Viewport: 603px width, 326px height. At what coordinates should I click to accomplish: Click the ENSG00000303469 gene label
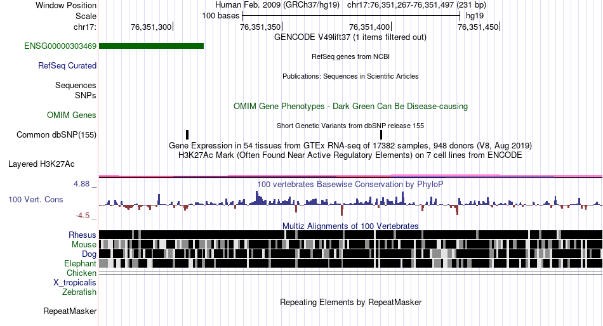[x=60, y=46]
